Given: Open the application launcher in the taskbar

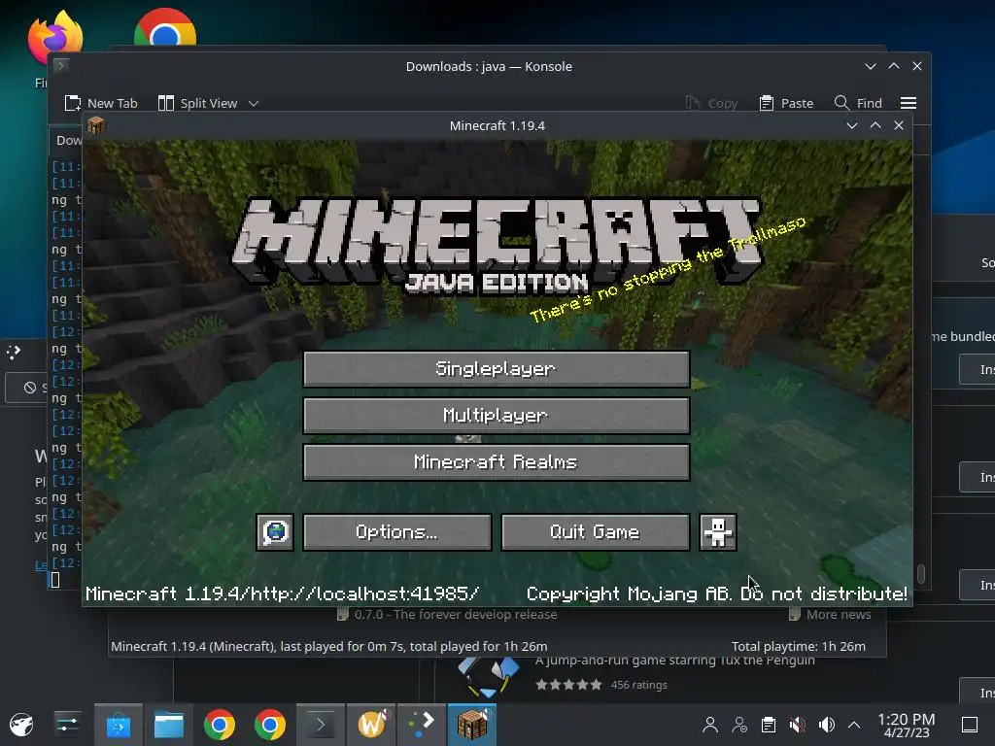Looking at the screenshot, I should 21,725.
